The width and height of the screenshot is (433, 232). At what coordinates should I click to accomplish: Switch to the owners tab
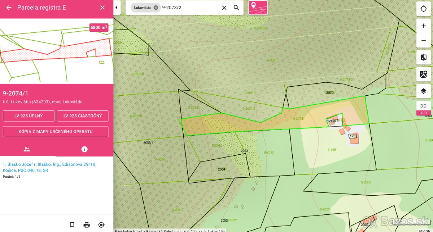coord(27,149)
